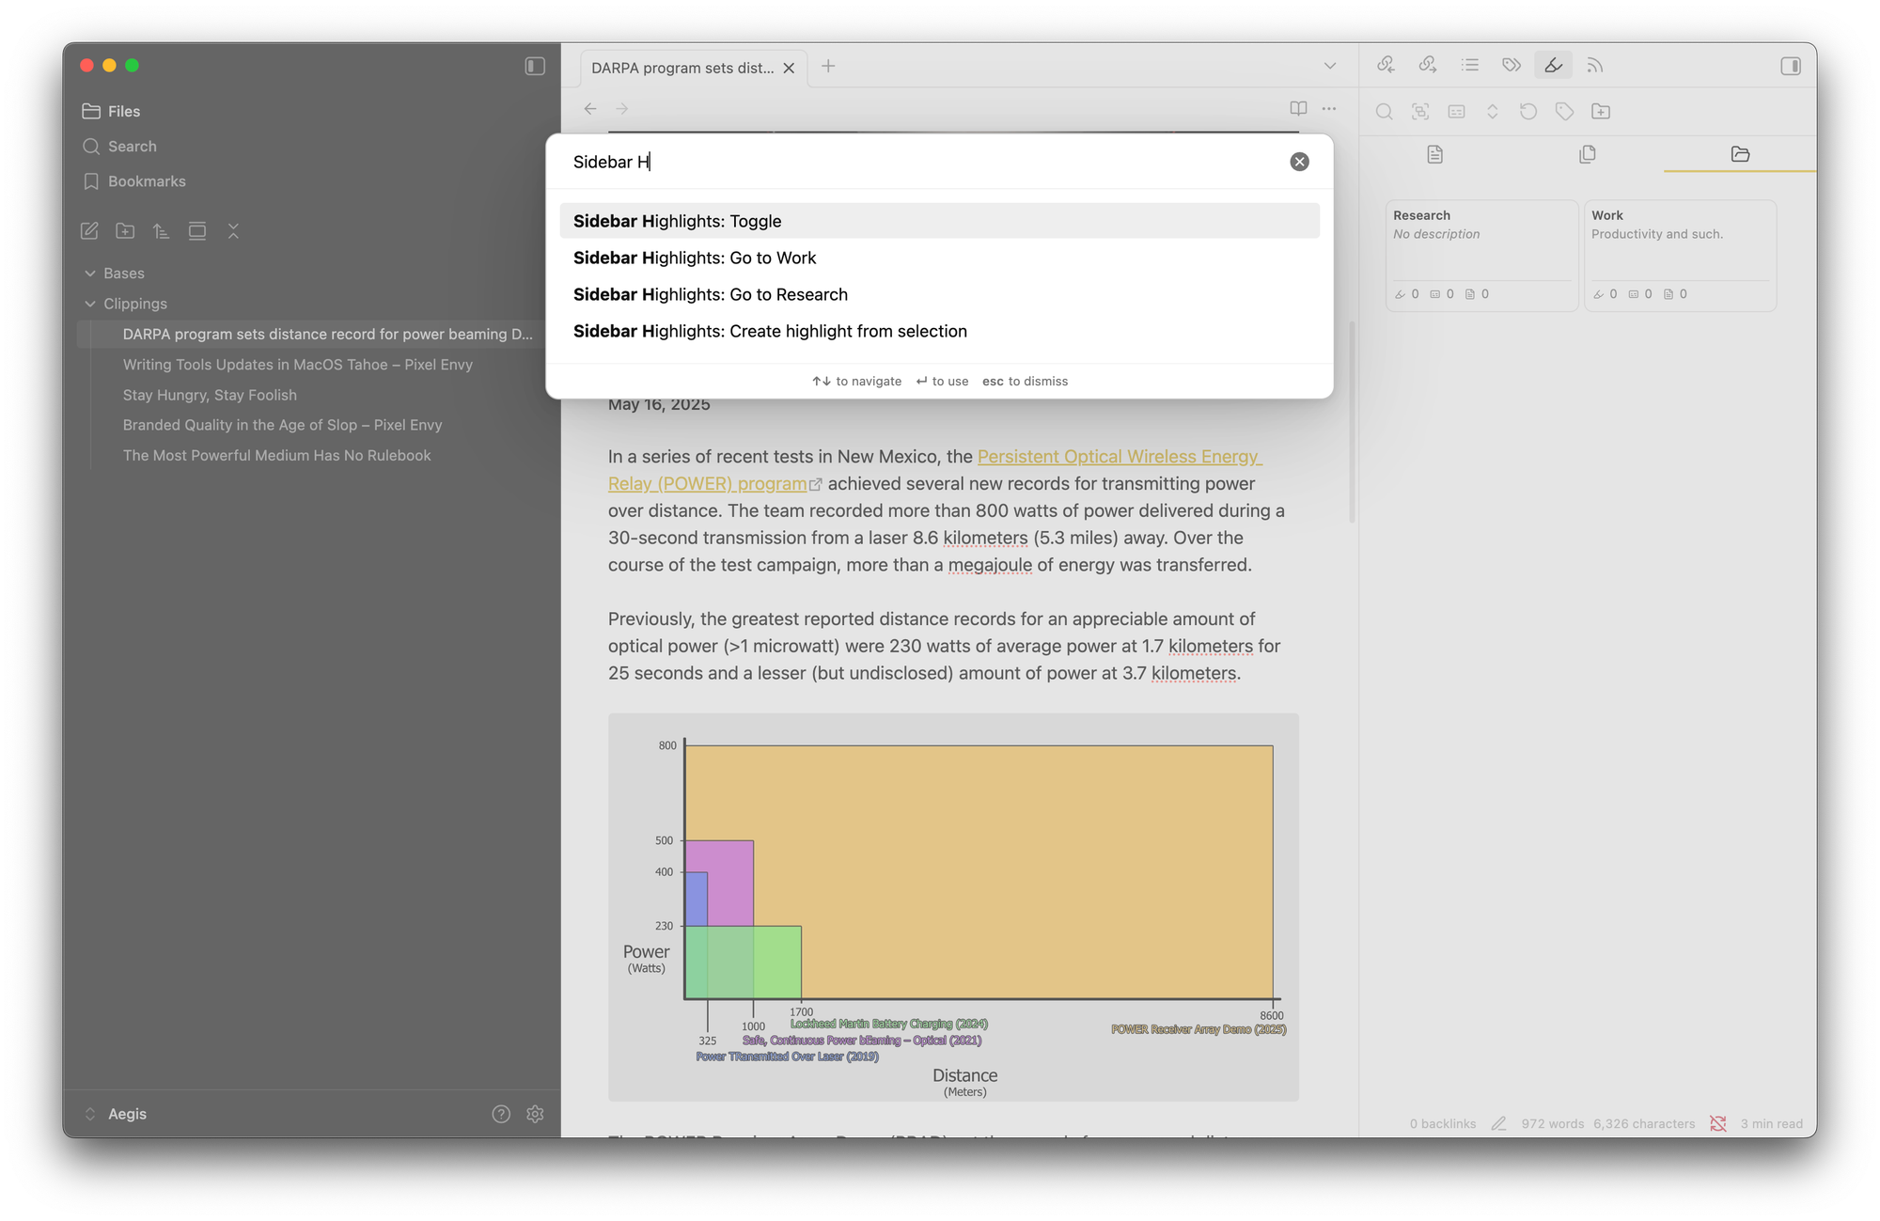Image resolution: width=1880 pixels, height=1221 pixels.
Task: Click the refresh circular arrow icon
Action: (1528, 111)
